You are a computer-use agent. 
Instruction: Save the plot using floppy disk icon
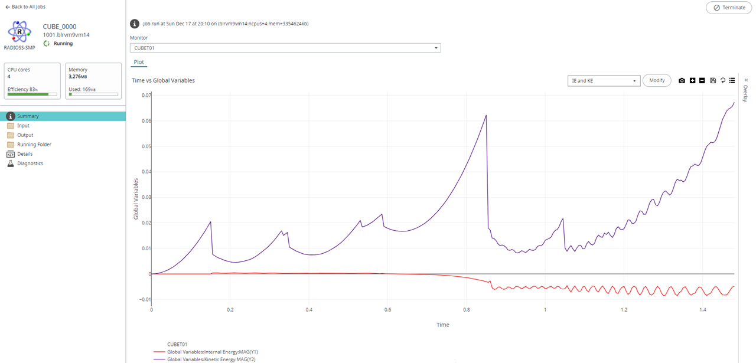pyautogui.click(x=713, y=80)
